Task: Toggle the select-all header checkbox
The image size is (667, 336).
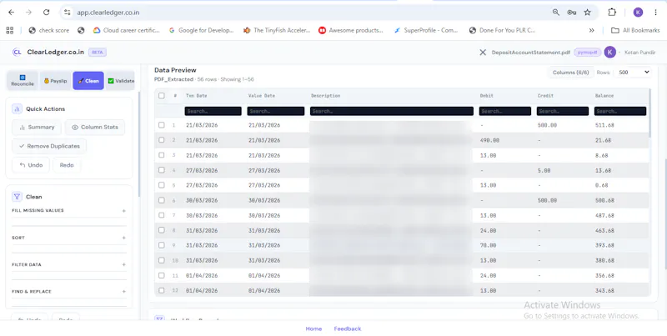Action: click(x=162, y=96)
